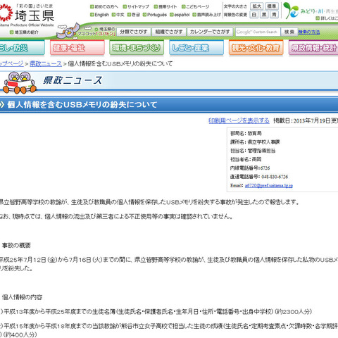Click the 個人情報を含むUSBメモリの紛失について title
Viewport: 338px width, 338px height.
(x=82, y=105)
